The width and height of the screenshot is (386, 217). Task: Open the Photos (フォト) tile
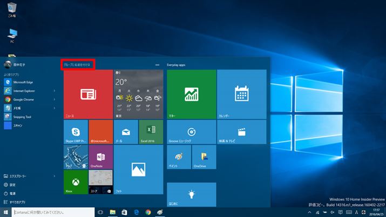(x=138, y=169)
